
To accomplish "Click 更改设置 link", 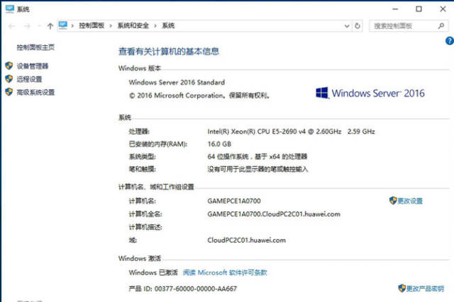I will [x=410, y=201].
